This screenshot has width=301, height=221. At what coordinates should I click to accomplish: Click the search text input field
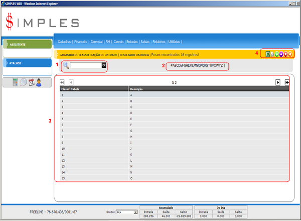(x=85, y=65)
